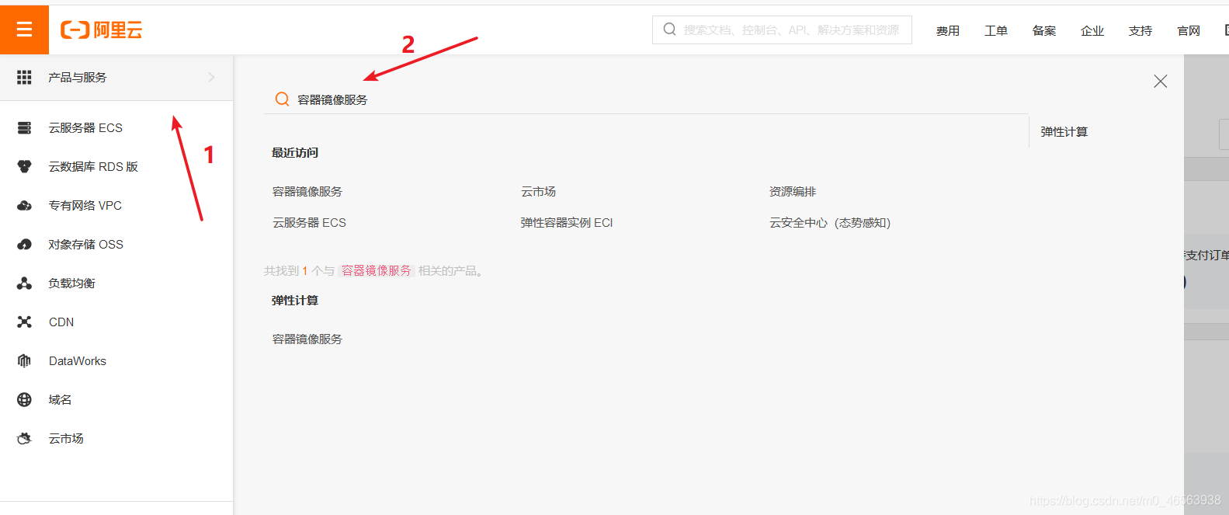Click the 云市场 icon in sidebar

coord(24,438)
